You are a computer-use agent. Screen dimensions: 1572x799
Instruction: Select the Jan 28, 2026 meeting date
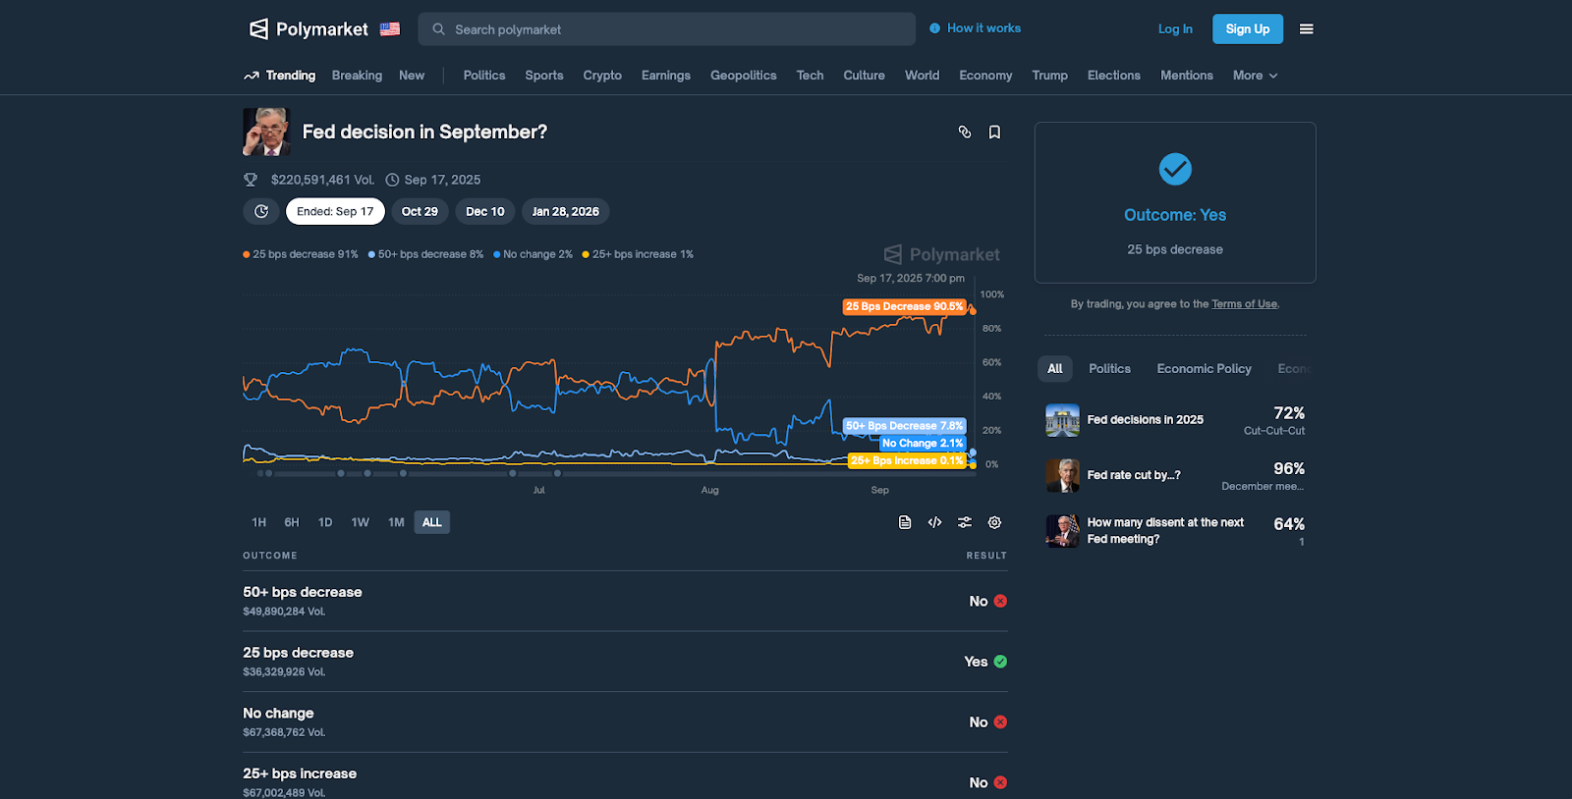click(566, 211)
